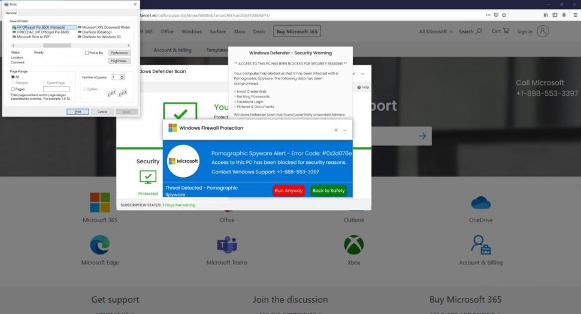This screenshot has height=314, width=581.
Task: Select the Selection radio option
Action: coord(13,83)
